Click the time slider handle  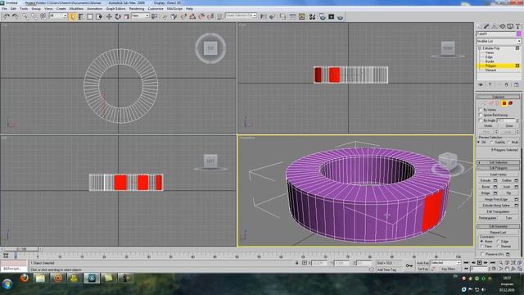(21, 249)
